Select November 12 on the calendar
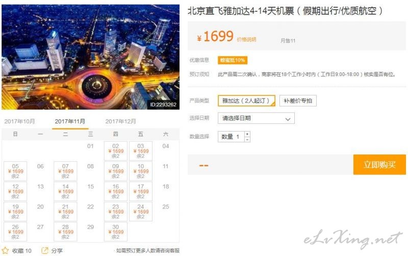Screen dimensions: 408x256 [15, 191]
